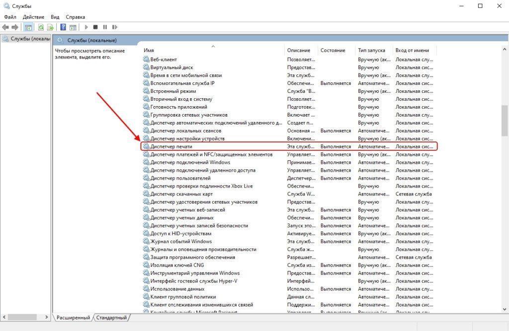Open the Действие menu

click(33, 17)
